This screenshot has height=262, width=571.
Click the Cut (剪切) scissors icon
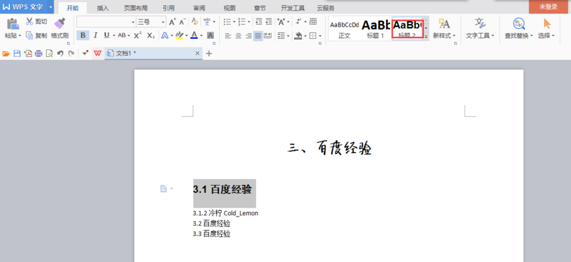pyautogui.click(x=29, y=21)
